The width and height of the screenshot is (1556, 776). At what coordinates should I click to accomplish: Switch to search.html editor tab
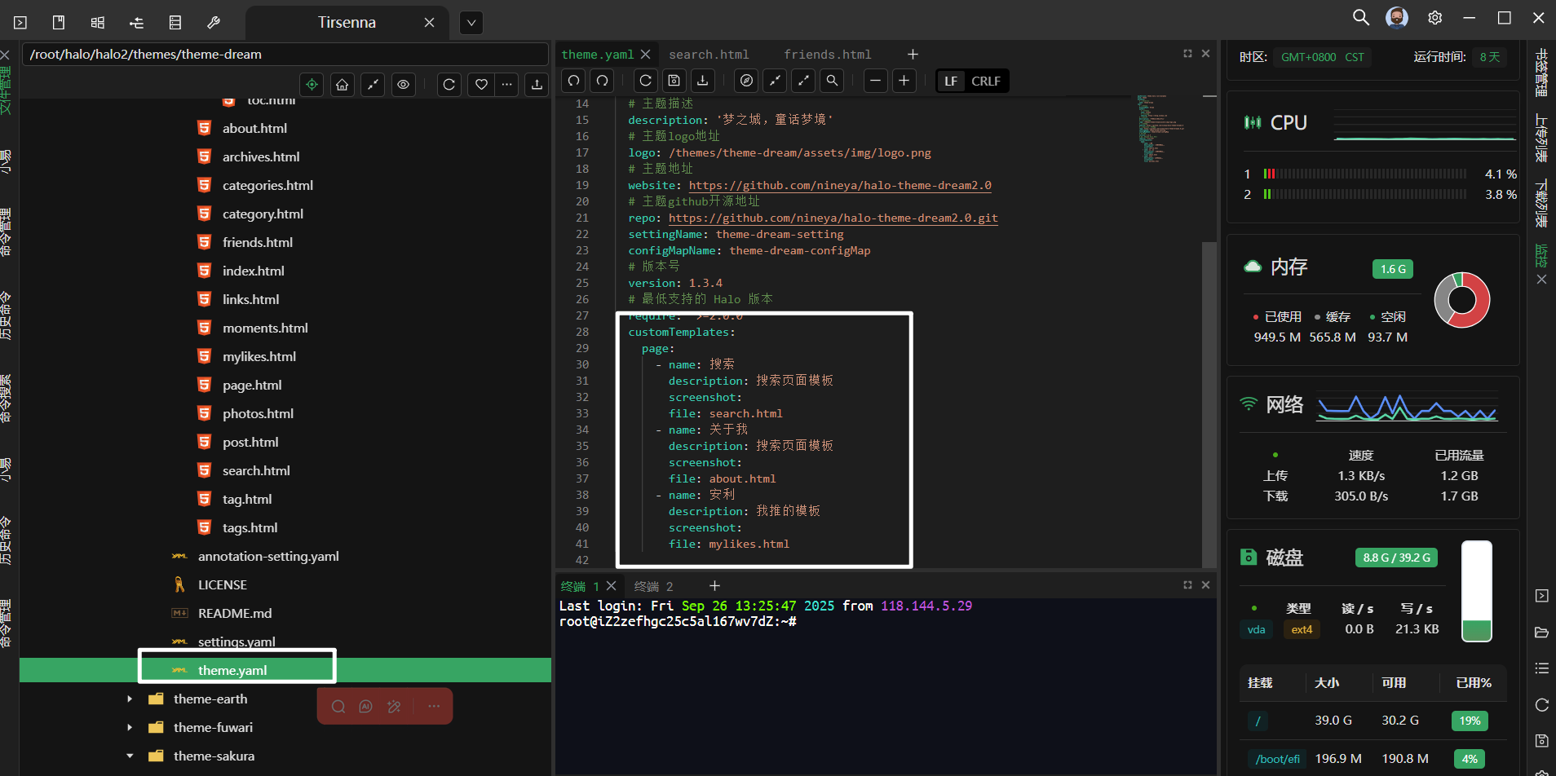coord(709,55)
